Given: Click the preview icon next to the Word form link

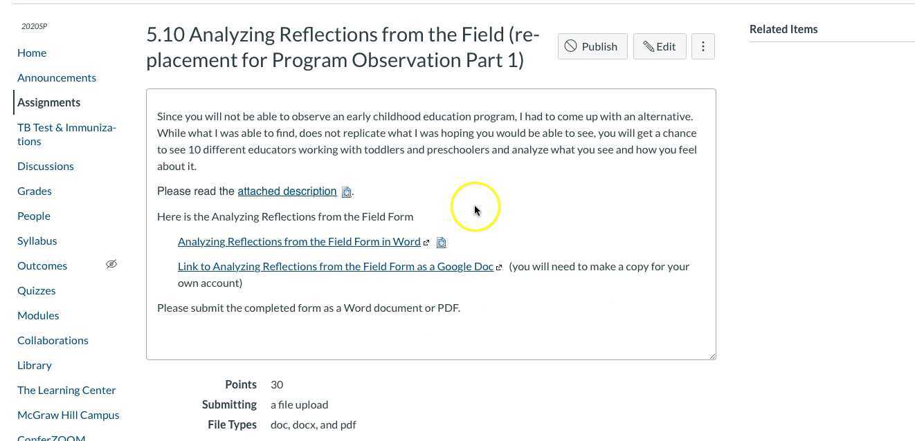Looking at the screenshot, I should 442,242.
